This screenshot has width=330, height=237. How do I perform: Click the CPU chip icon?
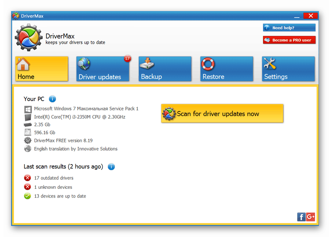pyautogui.click(x=28, y=117)
